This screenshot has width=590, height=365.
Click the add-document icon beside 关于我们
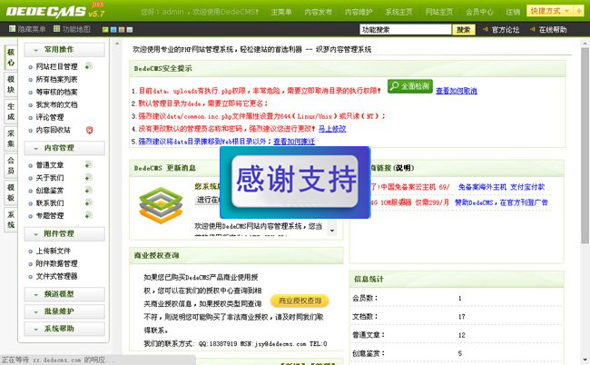click(x=88, y=178)
